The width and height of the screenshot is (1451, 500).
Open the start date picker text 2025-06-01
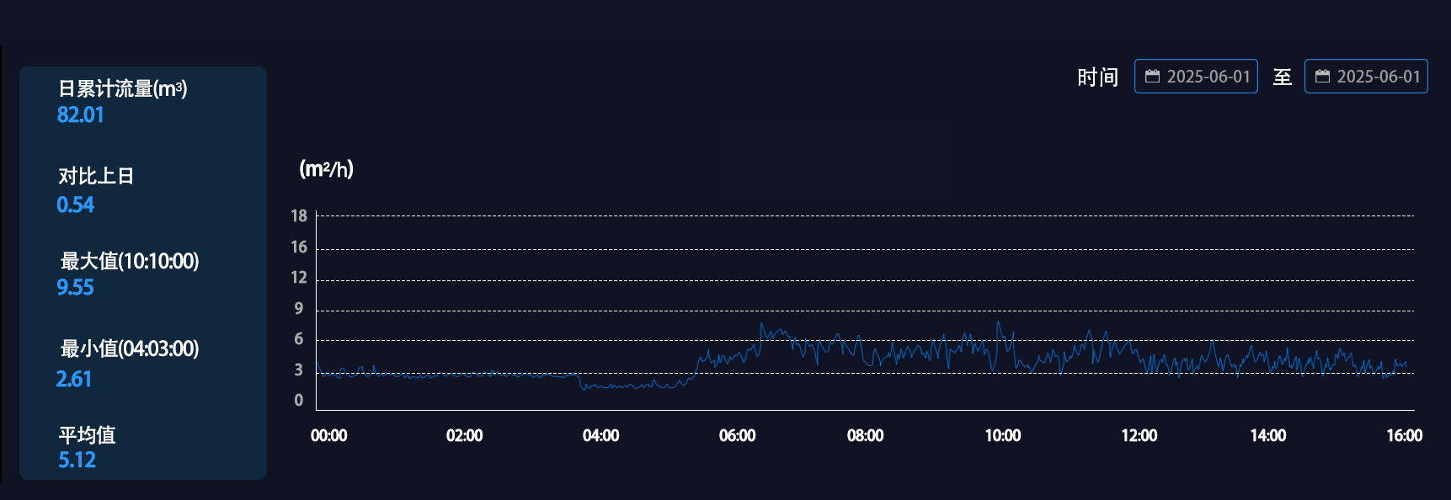coord(1208,77)
